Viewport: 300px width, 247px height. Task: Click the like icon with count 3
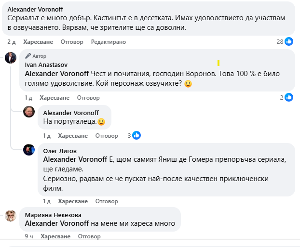point(136,136)
